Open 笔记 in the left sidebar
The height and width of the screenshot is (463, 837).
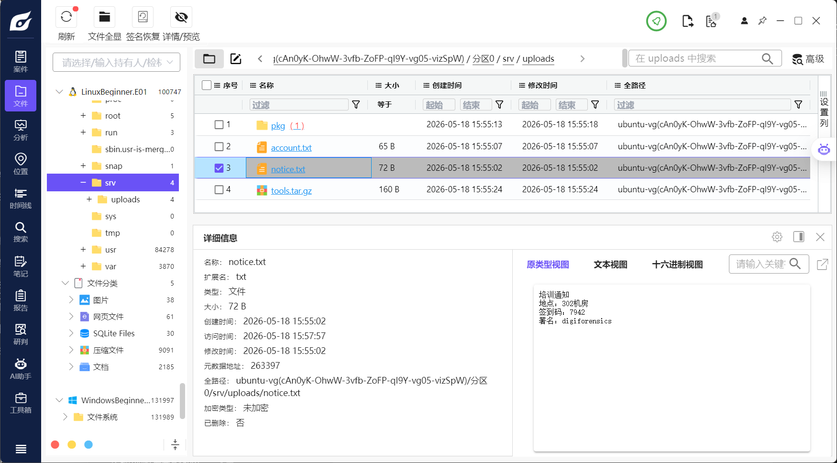pos(21,266)
